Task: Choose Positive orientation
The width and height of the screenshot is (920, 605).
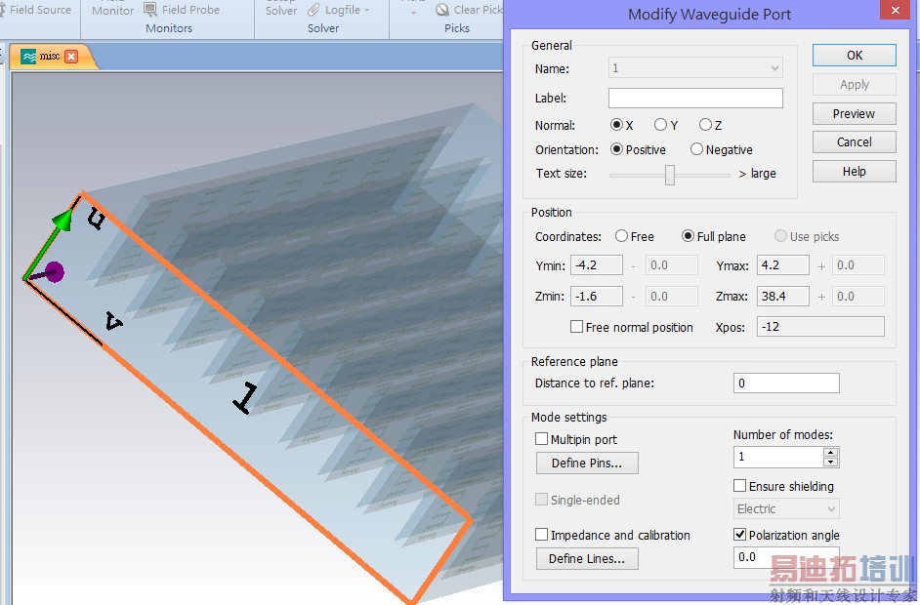Action: point(616,149)
